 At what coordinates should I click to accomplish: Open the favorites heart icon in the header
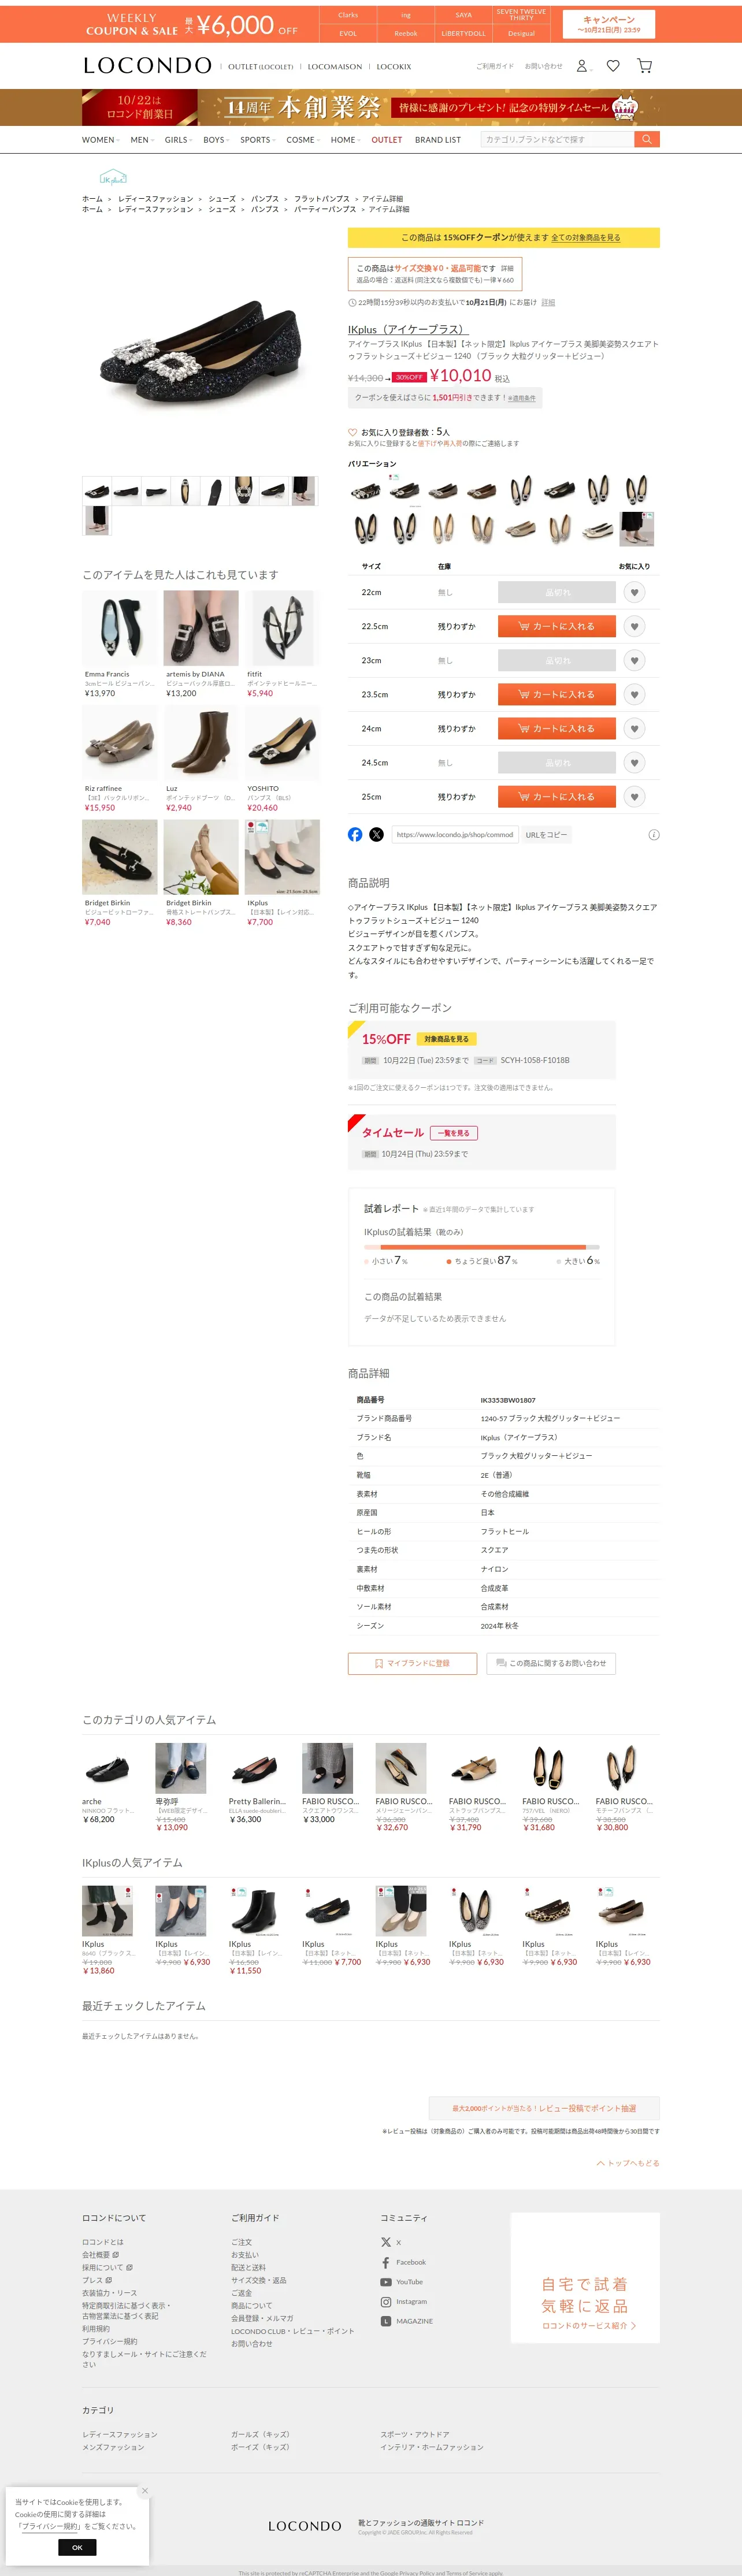coord(613,66)
